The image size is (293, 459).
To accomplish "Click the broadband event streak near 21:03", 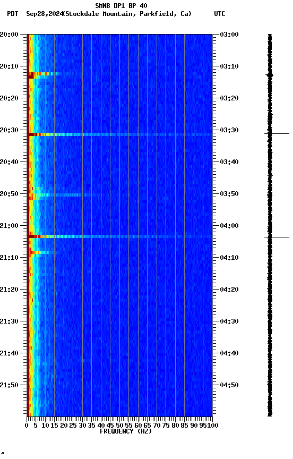I will 119,236.
